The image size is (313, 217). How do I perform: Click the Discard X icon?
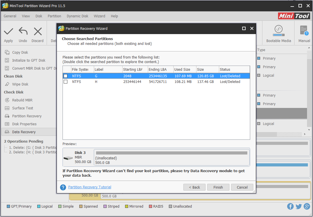38,31
